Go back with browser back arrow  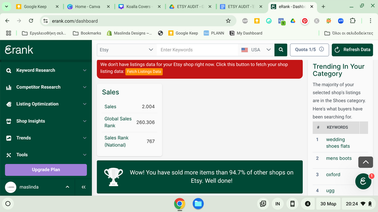(7, 21)
